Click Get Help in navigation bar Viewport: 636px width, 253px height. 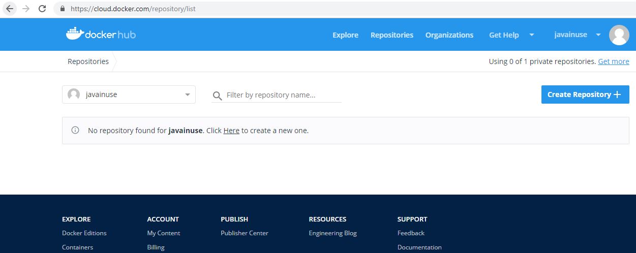tap(504, 35)
